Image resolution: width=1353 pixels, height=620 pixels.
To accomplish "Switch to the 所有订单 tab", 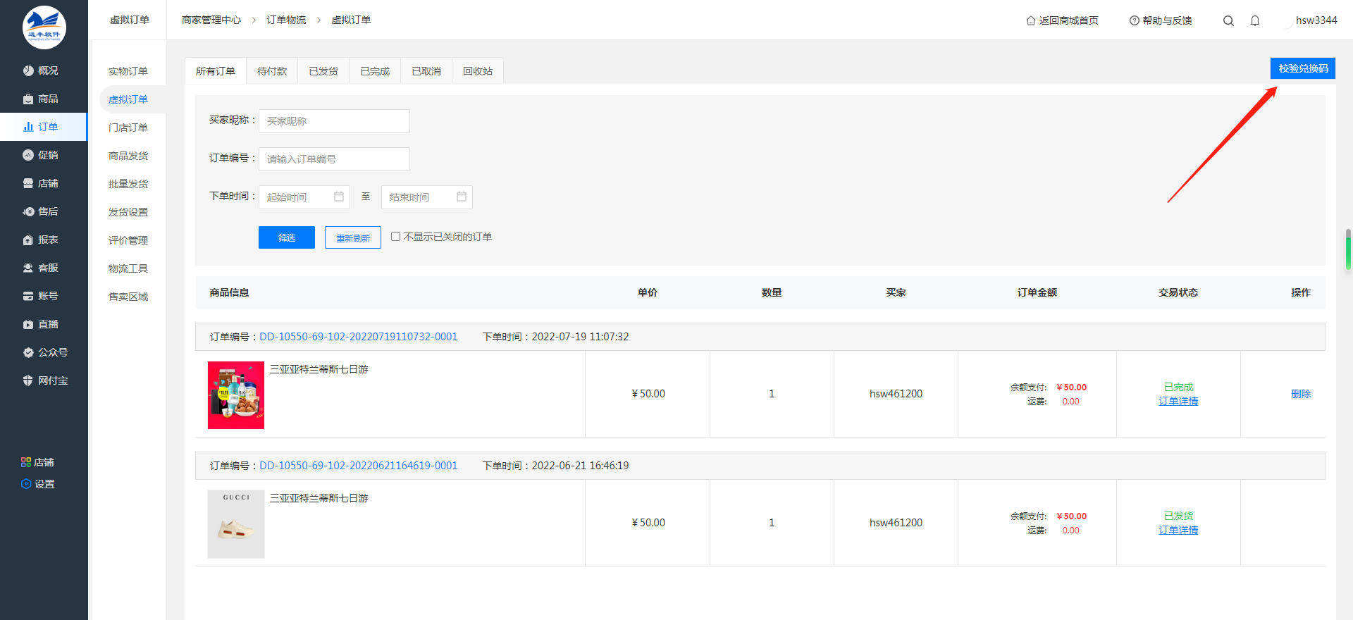I will [216, 71].
